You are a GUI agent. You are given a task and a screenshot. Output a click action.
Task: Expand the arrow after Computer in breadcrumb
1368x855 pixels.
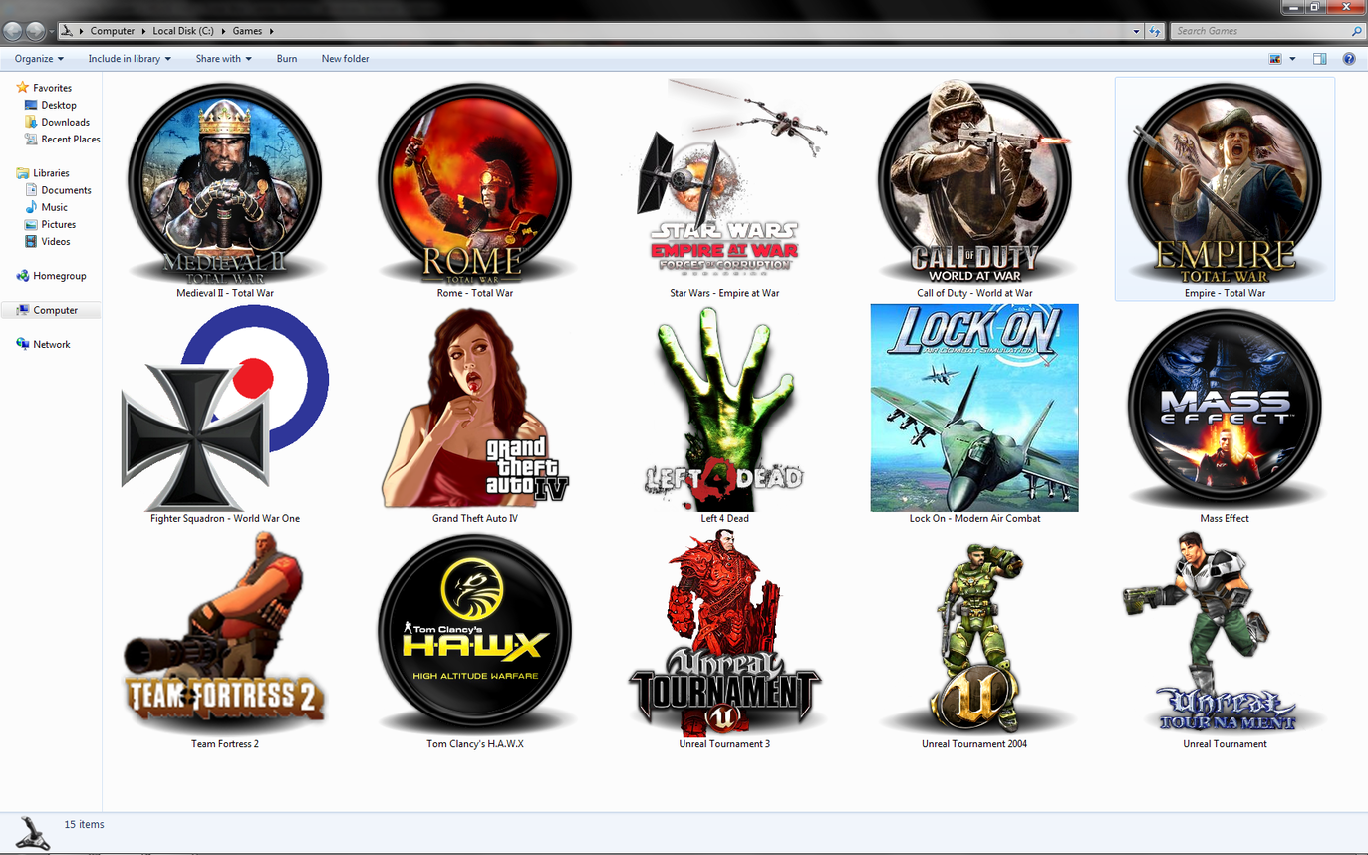tap(143, 31)
